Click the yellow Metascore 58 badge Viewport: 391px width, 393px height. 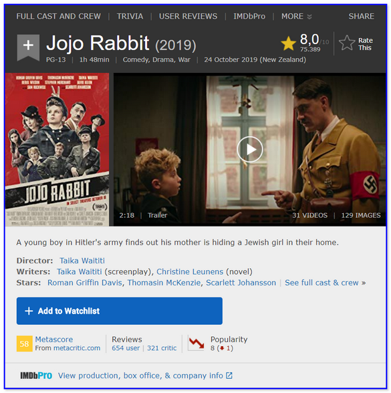tap(24, 344)
